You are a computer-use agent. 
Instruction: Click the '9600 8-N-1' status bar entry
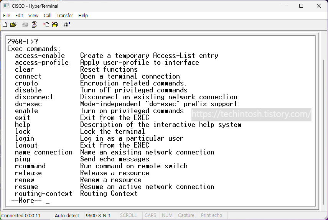[98, 215]
